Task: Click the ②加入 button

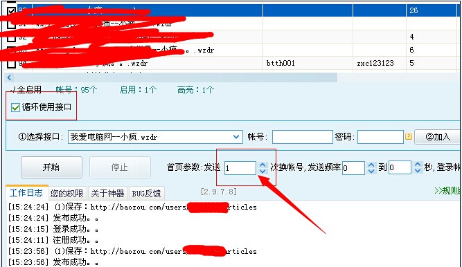Action: [x=437, y=137]
